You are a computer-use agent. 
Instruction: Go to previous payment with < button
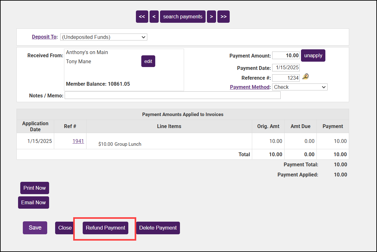[x=154, y=17]
